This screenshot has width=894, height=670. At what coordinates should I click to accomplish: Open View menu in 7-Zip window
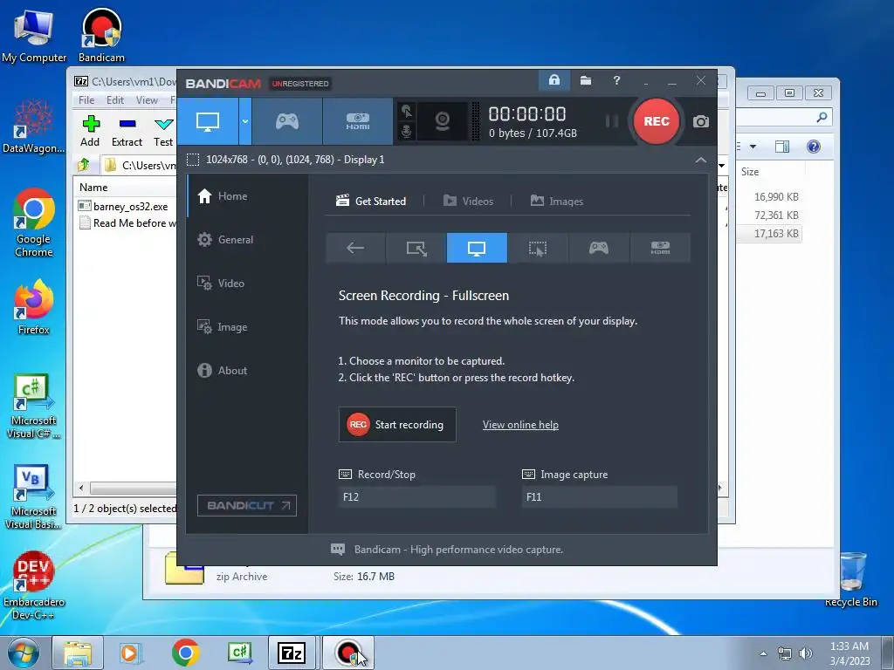(x=147, y=100)
